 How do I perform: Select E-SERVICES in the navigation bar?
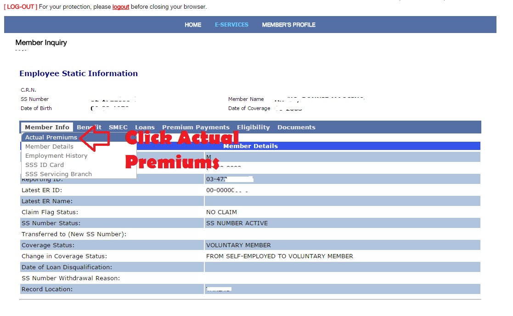click(x=231, y=25)
